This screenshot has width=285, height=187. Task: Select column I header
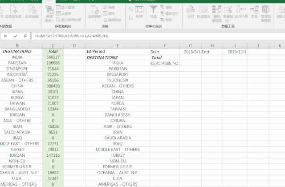coord(235,46)
